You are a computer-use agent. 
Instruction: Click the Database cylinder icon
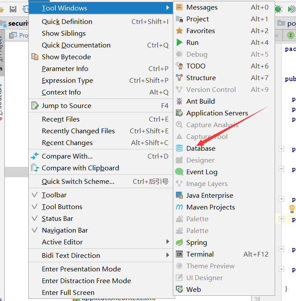tap(179, 149)
